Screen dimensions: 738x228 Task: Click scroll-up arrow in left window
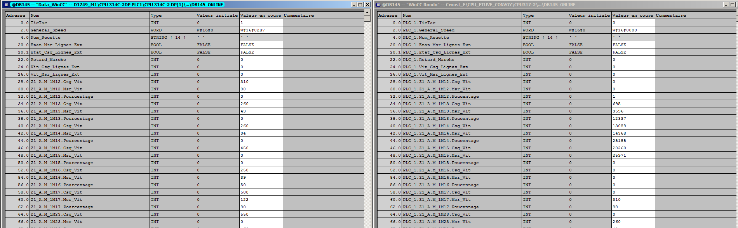coord(367,12)
